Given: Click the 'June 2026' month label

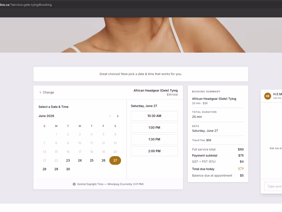Looking at the screenshot, I should tap(46, 116).
